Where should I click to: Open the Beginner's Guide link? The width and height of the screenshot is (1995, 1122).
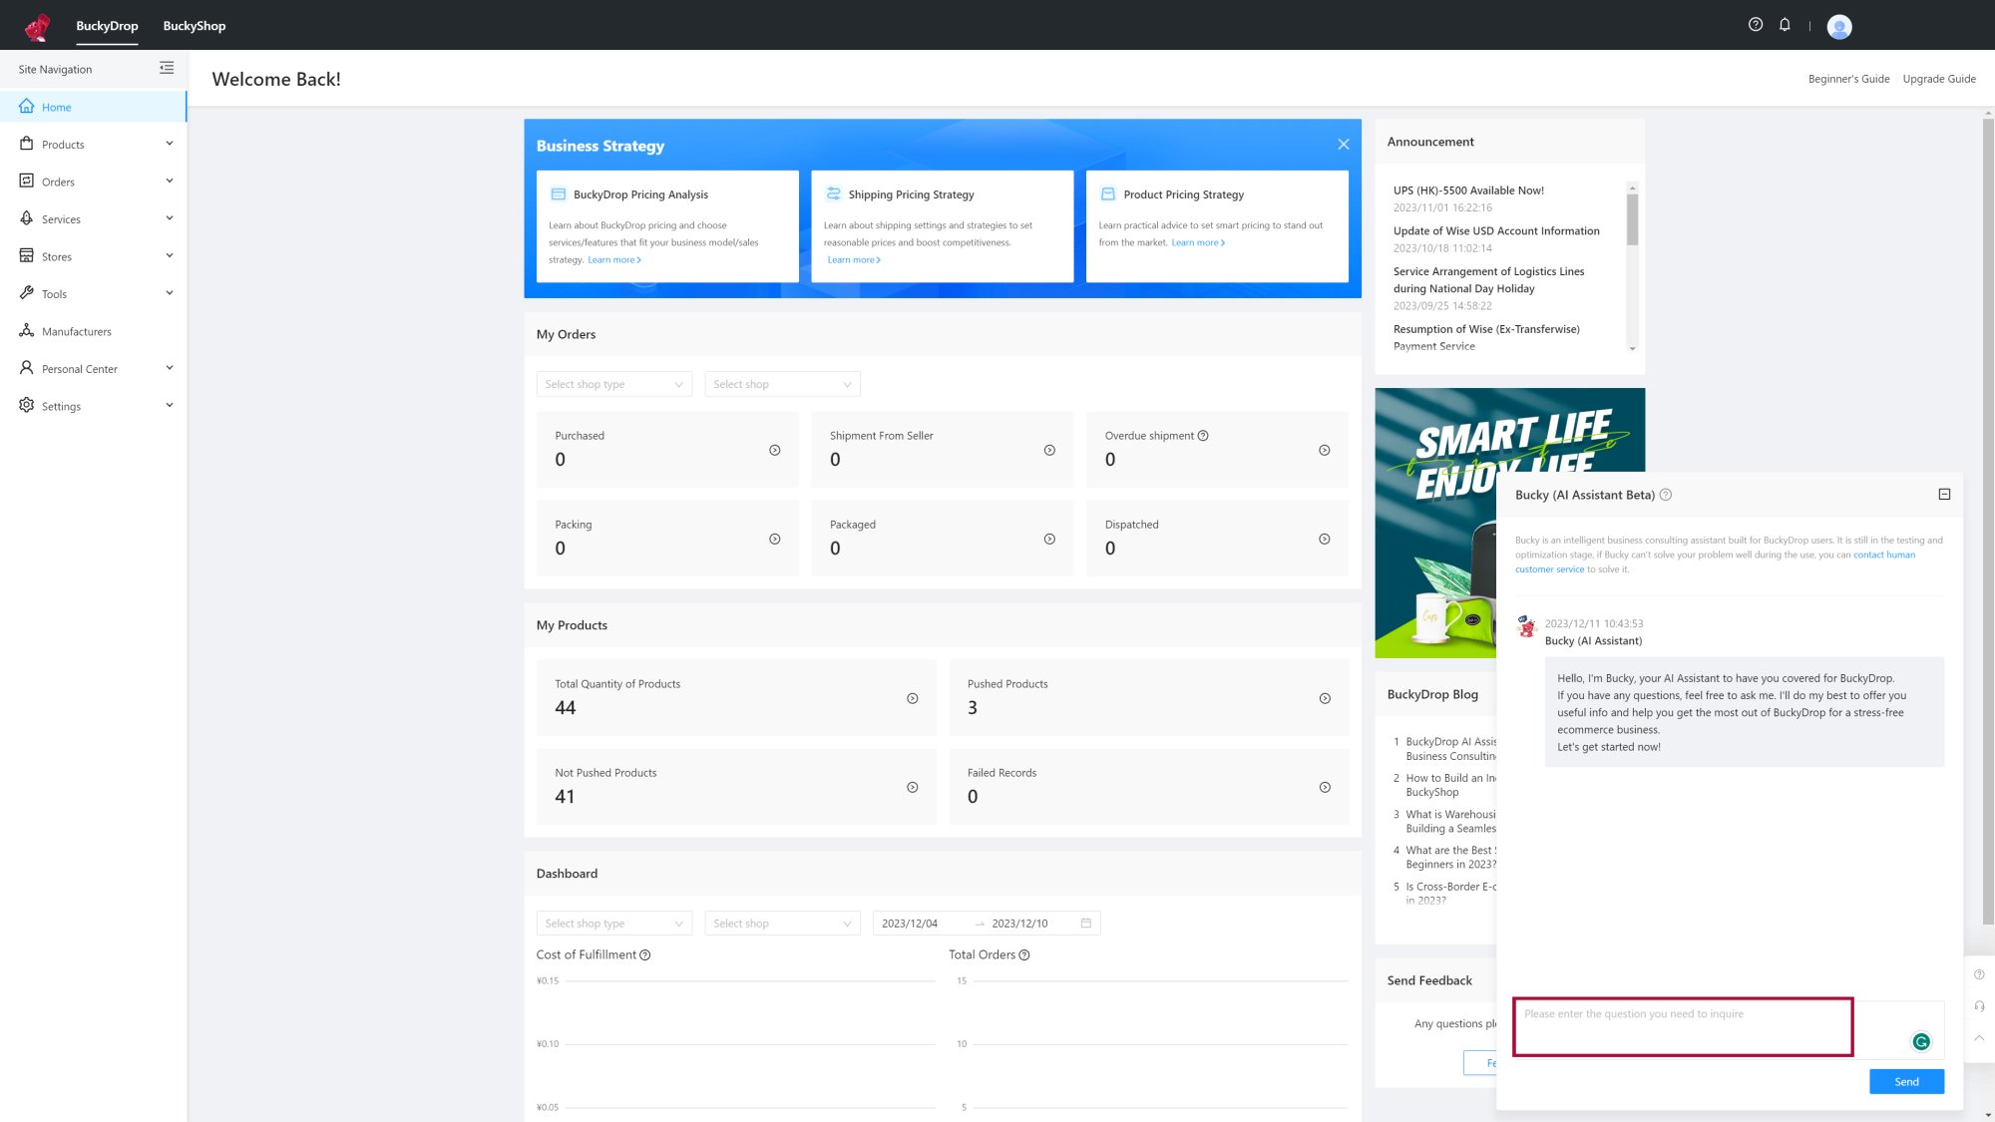pyautogui.click(x=1848, y=79)
